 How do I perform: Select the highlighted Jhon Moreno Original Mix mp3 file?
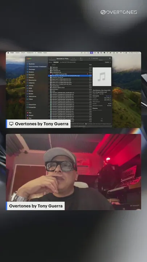tap(70, 76)
